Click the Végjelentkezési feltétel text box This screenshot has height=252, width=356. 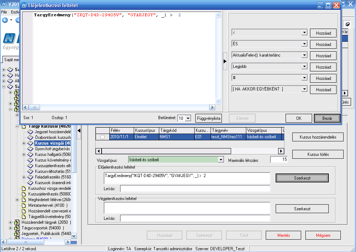tap(187, 208)
